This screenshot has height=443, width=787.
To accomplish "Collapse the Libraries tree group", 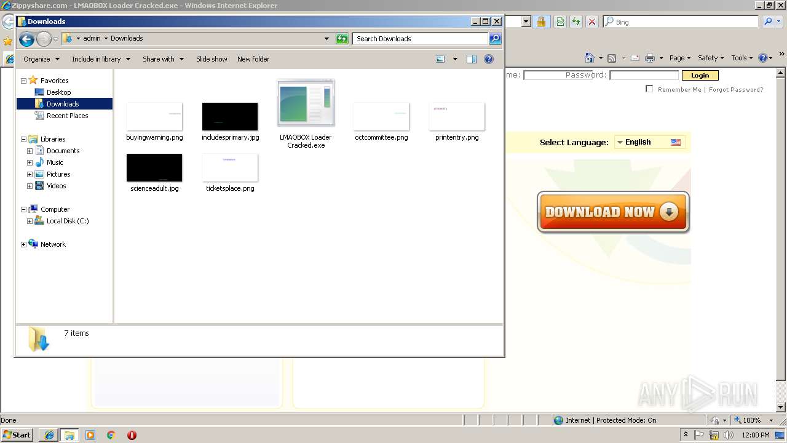I will tap(23, 139).
